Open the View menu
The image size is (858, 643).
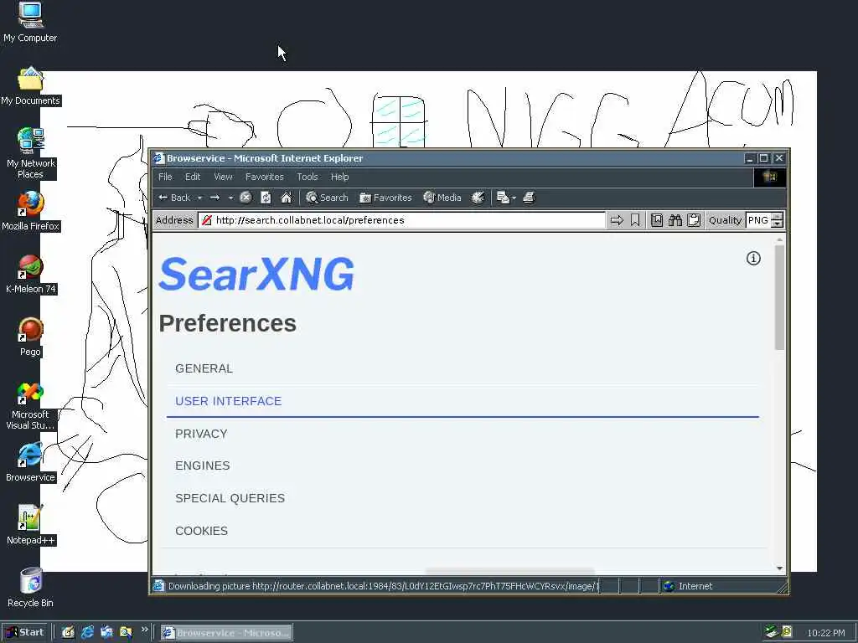pos(223,177)
